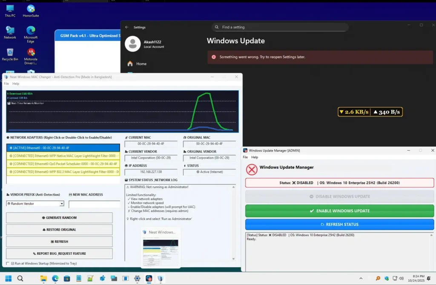Launch HonorSuite from the desktop
The width and height of the screenshot is (436, 285).
tap(30, 9)
